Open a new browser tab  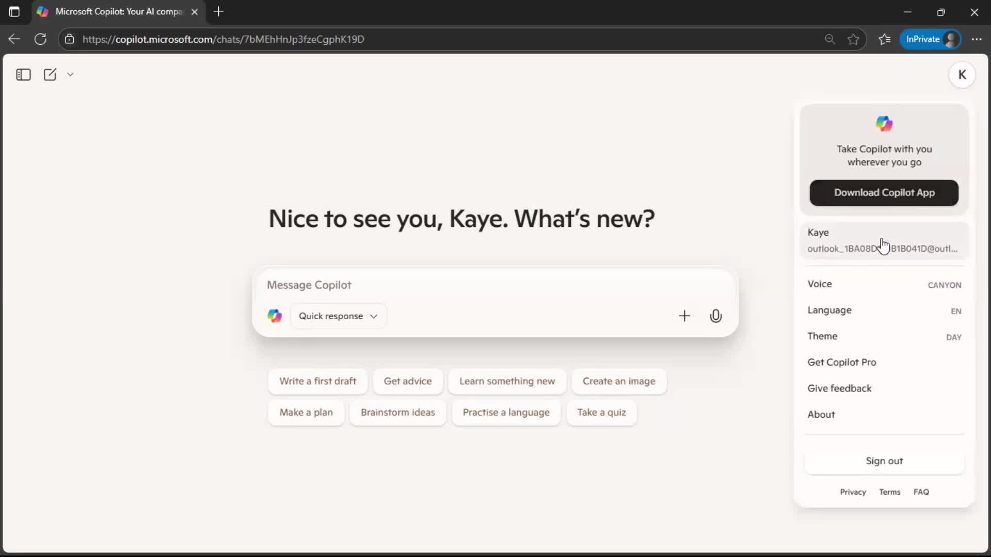[x=218, y=12]
